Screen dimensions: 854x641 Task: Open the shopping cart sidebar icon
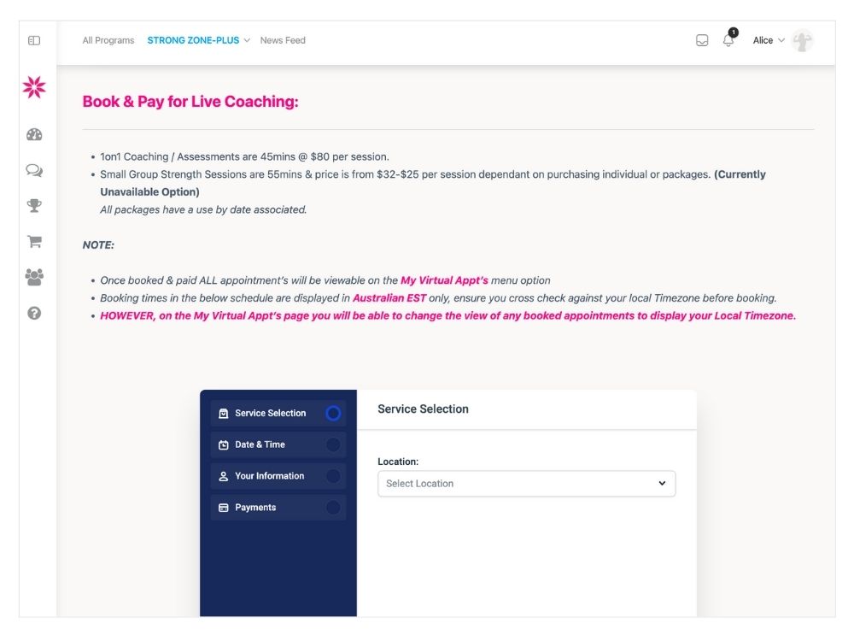click(x=34, y=242)
